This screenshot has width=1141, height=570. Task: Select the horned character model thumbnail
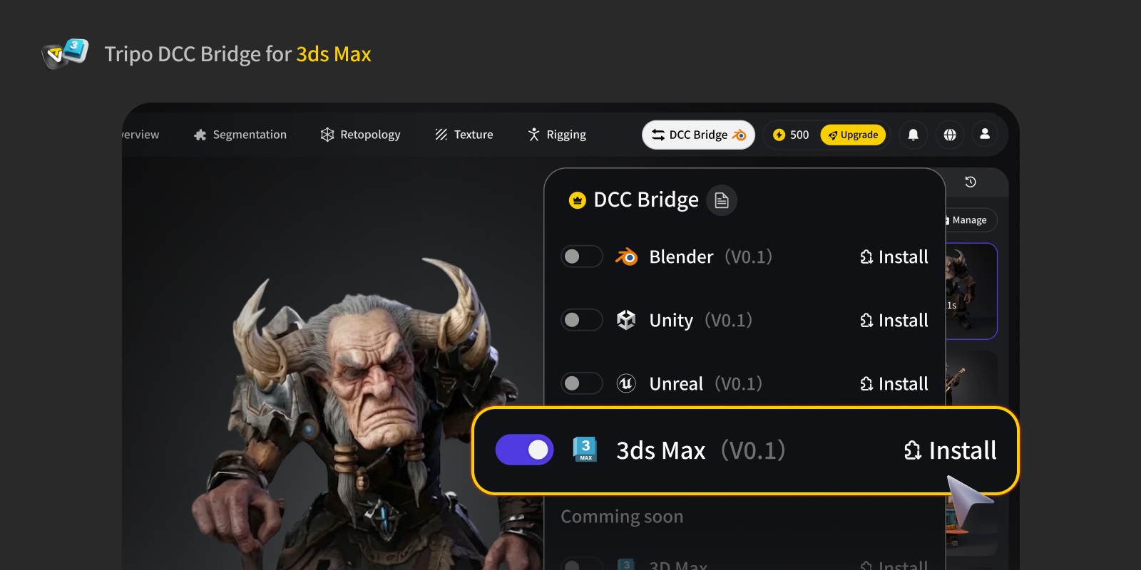[970, 291]
